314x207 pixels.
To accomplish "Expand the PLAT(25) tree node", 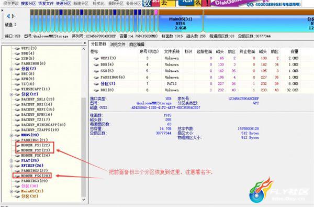I will (x=12, y=161).
